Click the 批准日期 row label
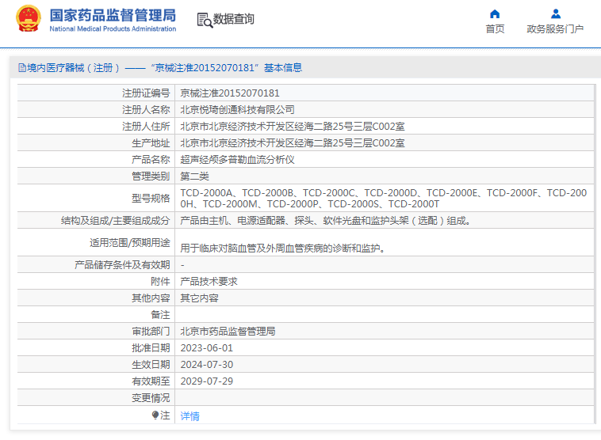 [151, 348]
